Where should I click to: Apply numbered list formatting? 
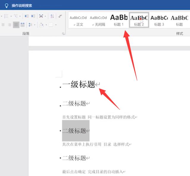tap(6, 16)
